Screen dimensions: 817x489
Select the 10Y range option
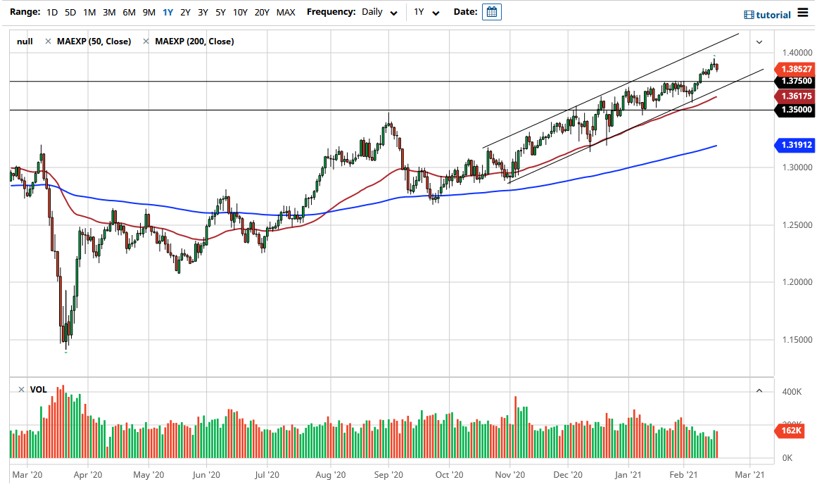coord(239,12)
